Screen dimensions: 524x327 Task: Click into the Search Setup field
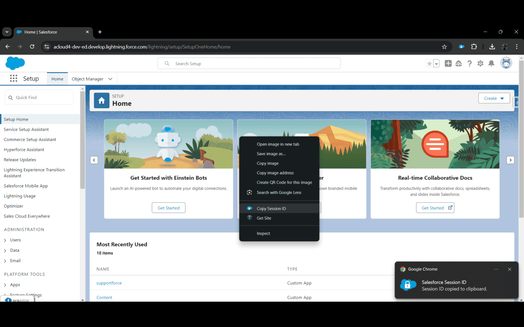(x=249, y=63)
